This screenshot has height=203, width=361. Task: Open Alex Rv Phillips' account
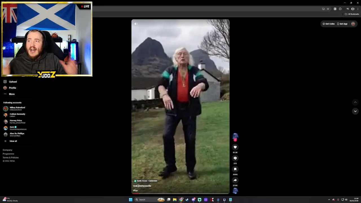point(14,134)
